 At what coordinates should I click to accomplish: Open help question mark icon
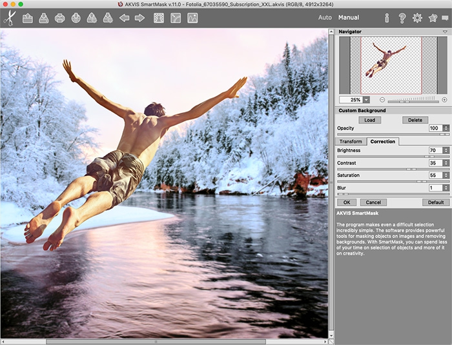(402, 18)
